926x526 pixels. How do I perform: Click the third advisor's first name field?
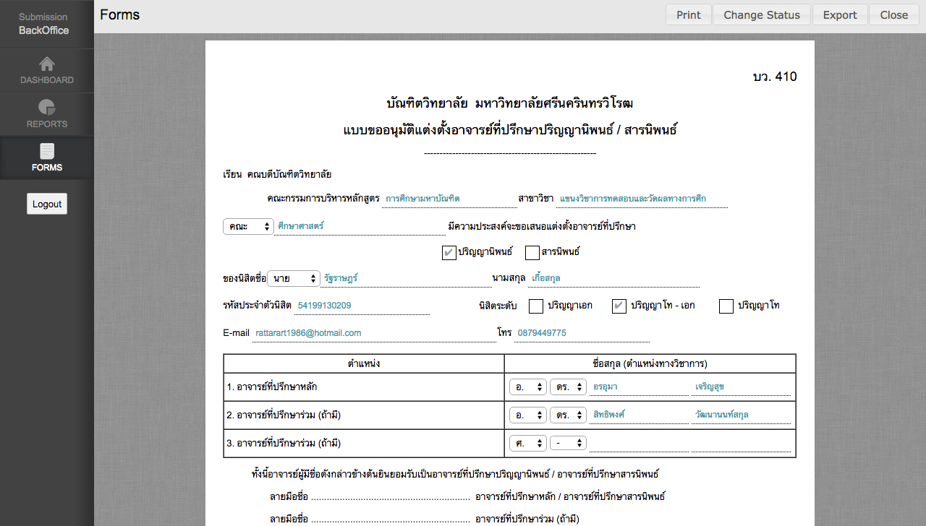(x=638, y=443)
